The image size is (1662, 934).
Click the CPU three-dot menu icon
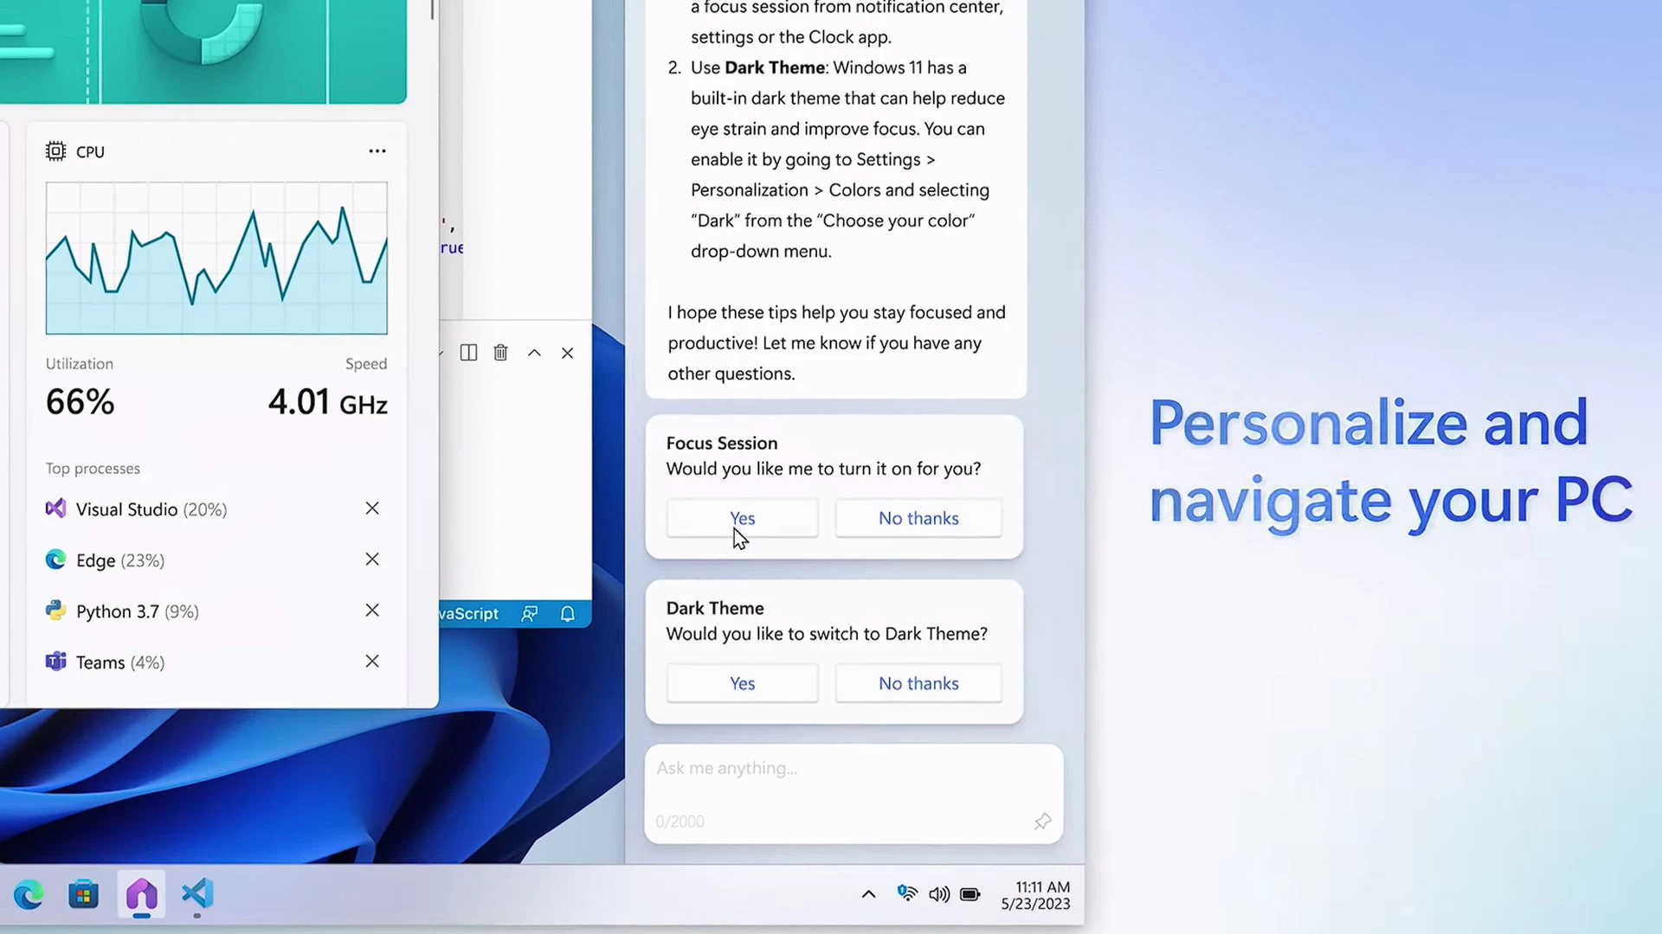pyautogui.click(x=377, y=150)
